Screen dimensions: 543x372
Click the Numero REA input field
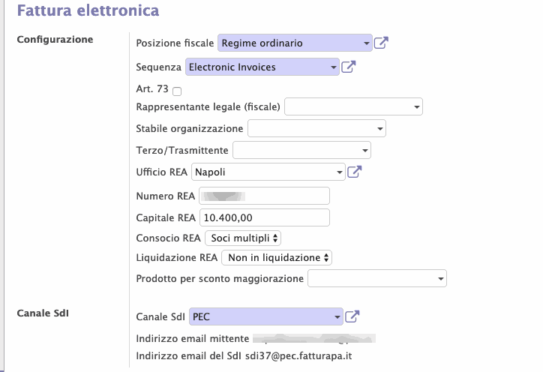[x=264, y=196]
